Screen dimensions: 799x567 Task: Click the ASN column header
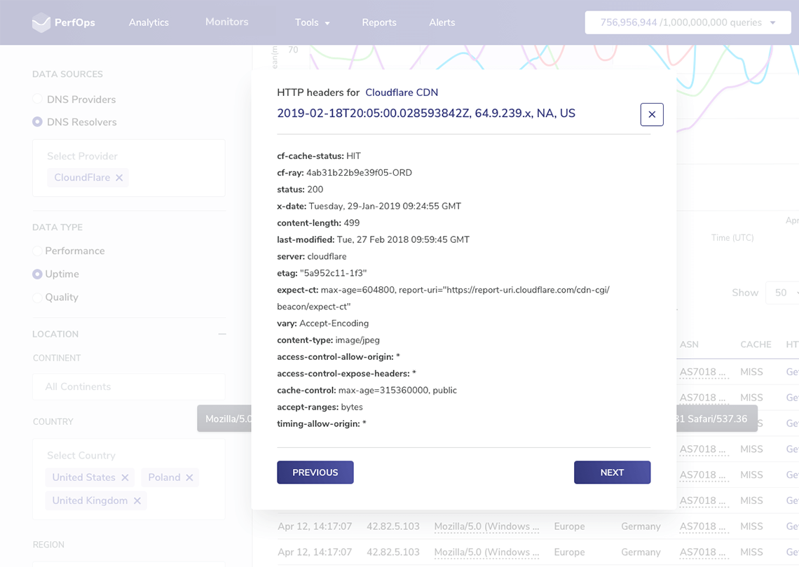[x=689, y=344]
